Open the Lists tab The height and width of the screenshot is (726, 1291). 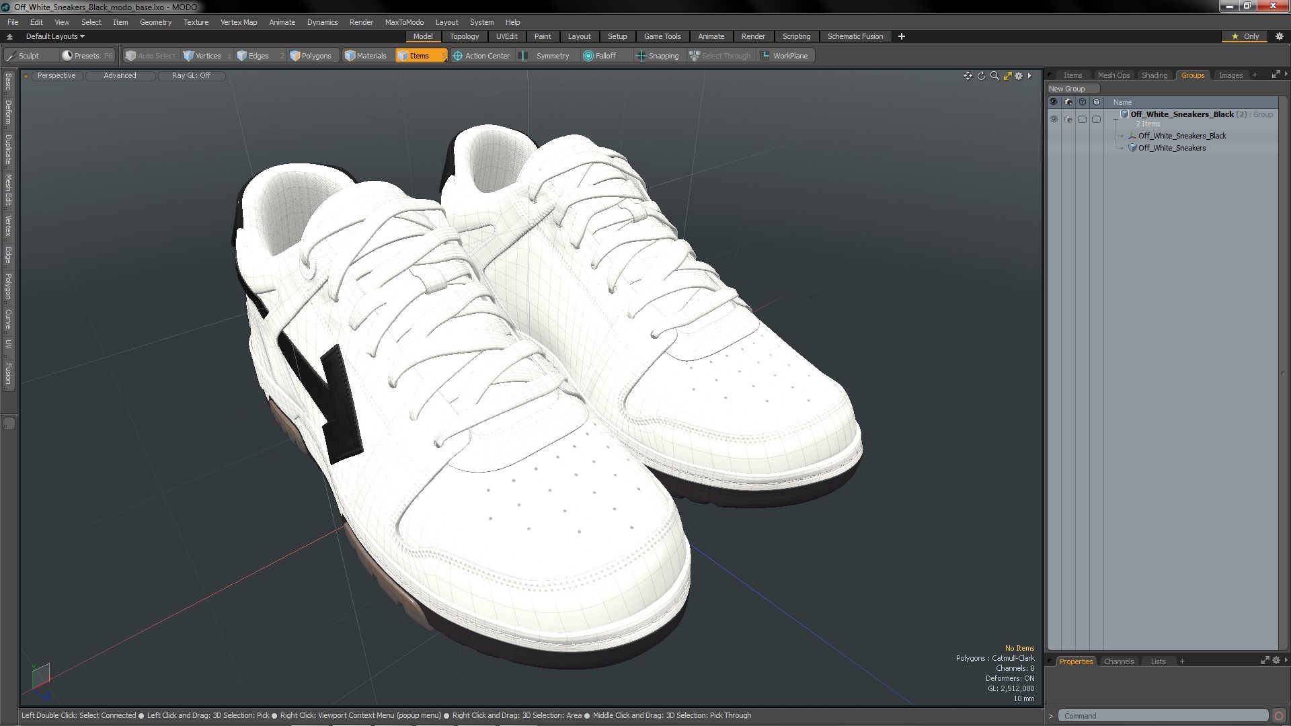pyautogui.click(x=1158, y=661)
